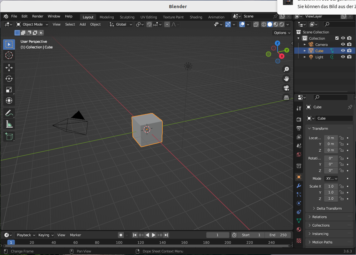Select the Add Cube tool
The height and width of the screenshot is (255, 356).
click(x=9, y=137)
